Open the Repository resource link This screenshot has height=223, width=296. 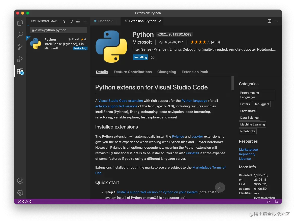click(x=247, y=154)
